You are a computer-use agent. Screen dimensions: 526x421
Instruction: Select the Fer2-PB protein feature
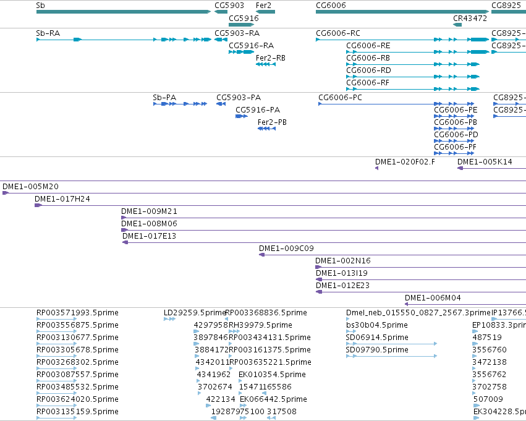point(266,129)
